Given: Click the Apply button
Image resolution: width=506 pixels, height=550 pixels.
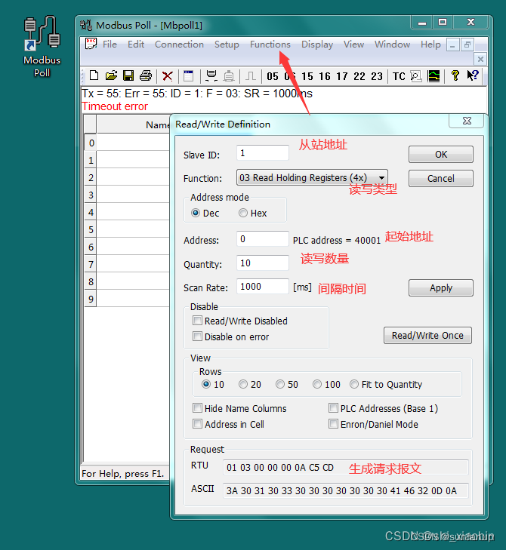Looking at the screenshot, I should click(441, 288).
